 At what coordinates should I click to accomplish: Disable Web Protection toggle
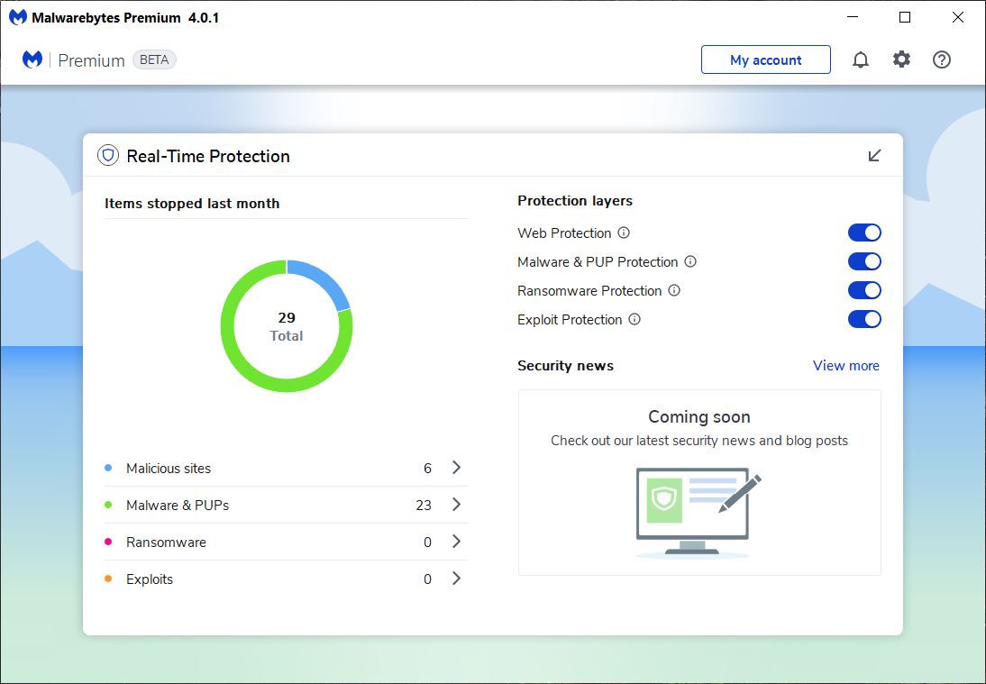coord(864,233)
